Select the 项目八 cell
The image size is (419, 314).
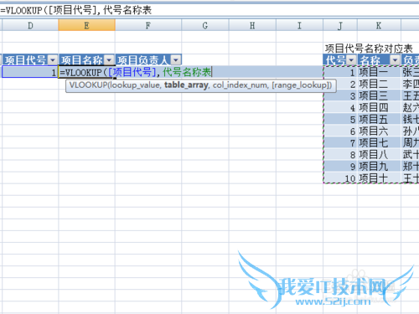(x=379, y=154)
